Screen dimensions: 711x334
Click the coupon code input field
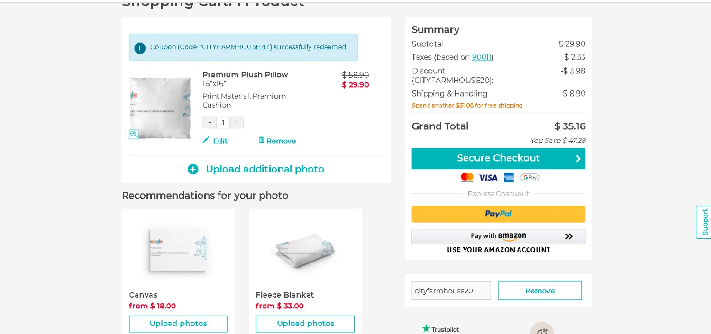(451, 291)
